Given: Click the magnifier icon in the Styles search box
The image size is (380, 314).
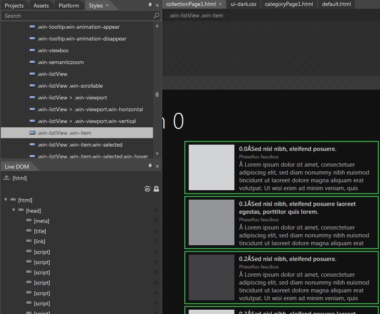Looking at the screenshot, I should (156, 16).
